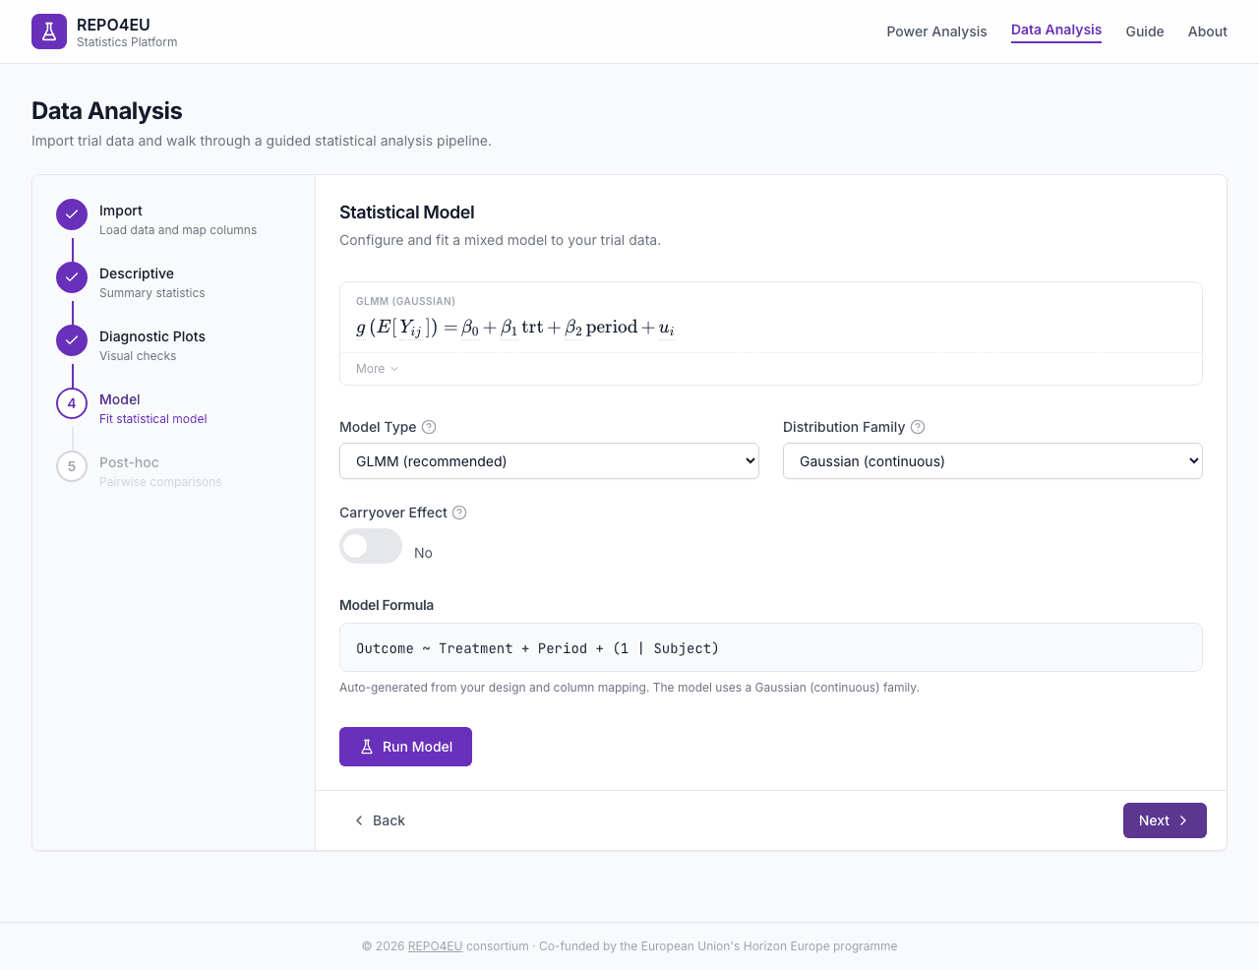Expand the More section under formula

(x=378, y=369)
